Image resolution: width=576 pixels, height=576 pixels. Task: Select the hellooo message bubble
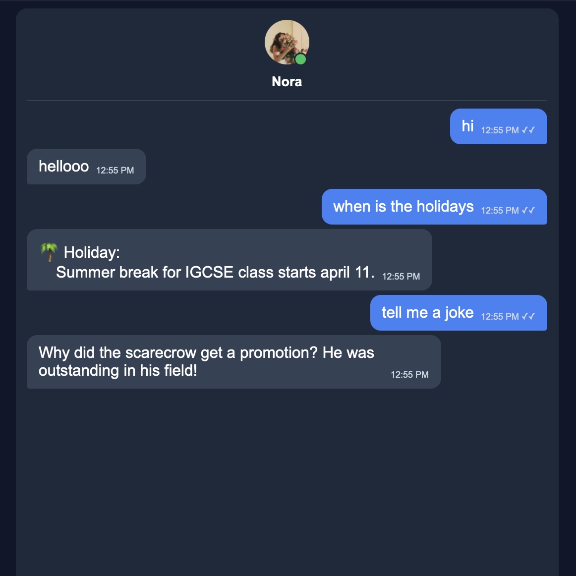(63, 167)
